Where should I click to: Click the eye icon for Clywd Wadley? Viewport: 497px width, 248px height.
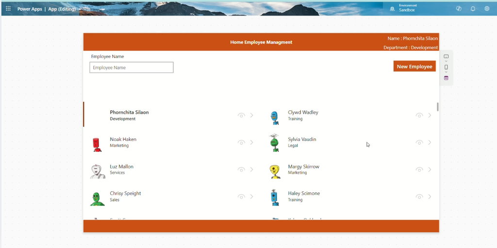(419, 115)
